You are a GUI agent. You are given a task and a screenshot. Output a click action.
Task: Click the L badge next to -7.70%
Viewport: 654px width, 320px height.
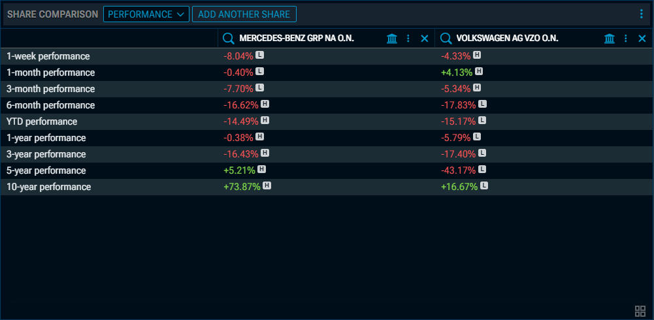pyautogui.click(x=259, y=88)
